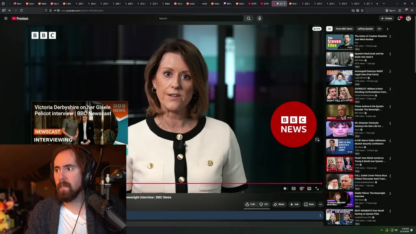Open video settings gear in player
Screen dimensions: 416x234
click(x=302, y=188)
